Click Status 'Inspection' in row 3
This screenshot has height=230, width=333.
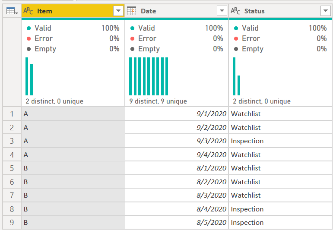click(x=280, y=141)
